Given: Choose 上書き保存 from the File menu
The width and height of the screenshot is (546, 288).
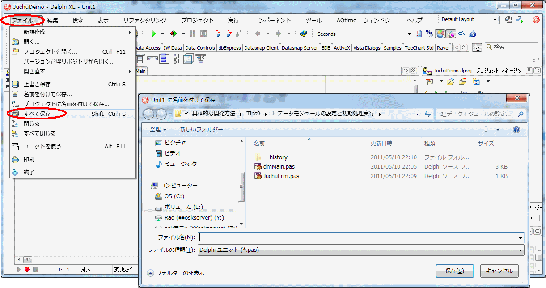Looking at the screenshot, I should (72, 84).
